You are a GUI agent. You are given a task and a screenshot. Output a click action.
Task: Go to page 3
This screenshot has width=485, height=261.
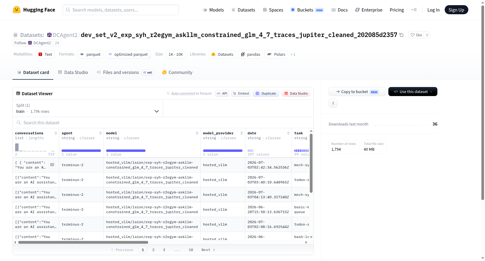164,250
